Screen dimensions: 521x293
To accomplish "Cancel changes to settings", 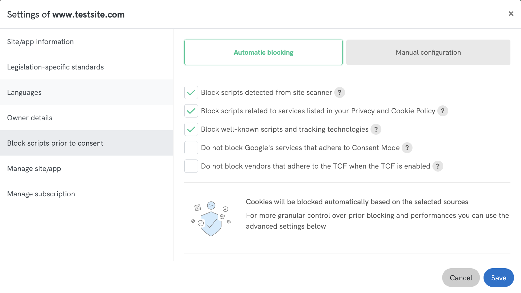I will point(461,278).
